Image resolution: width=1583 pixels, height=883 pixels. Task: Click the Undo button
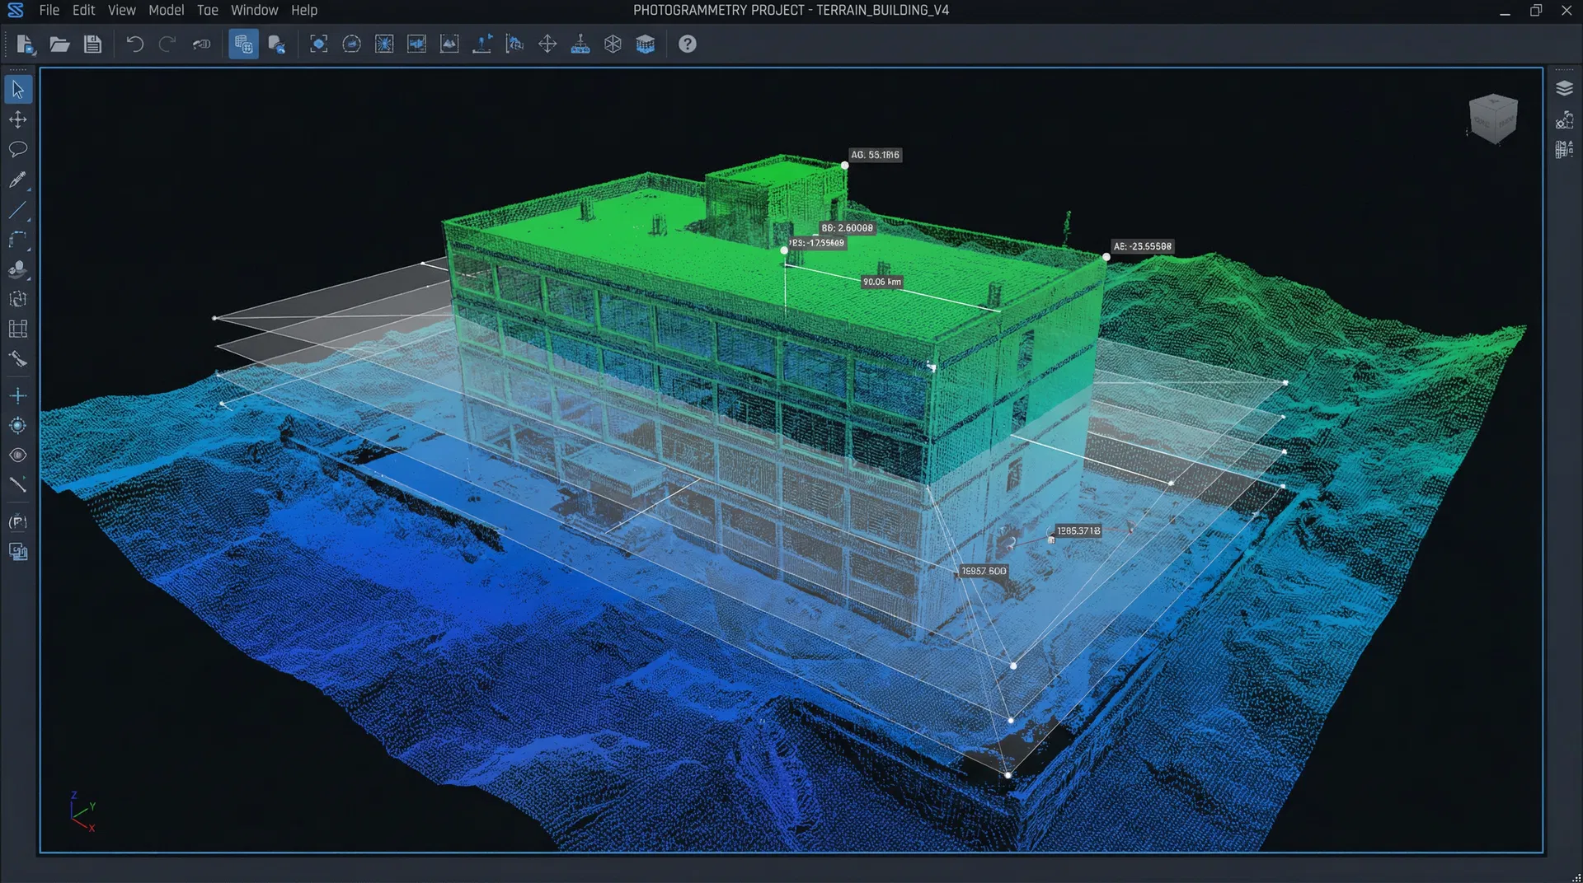[x=134, y=44]
